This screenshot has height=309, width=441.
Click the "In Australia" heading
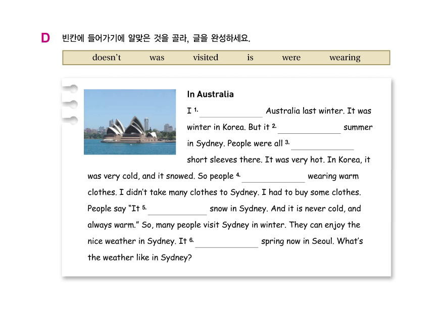[x=210, y=94]
